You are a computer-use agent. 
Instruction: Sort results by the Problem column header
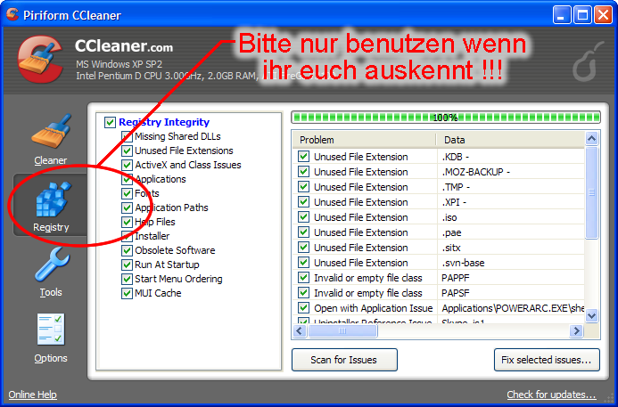tap(364, 140)
